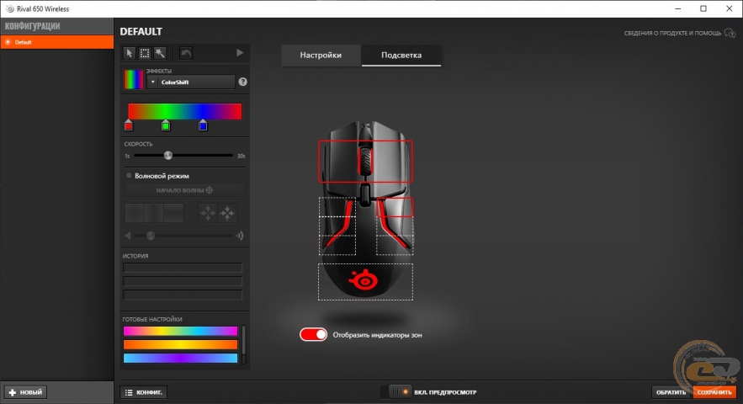Select the bottom right side strip zone
Viewport: 743px width, 404px height.
395,245
